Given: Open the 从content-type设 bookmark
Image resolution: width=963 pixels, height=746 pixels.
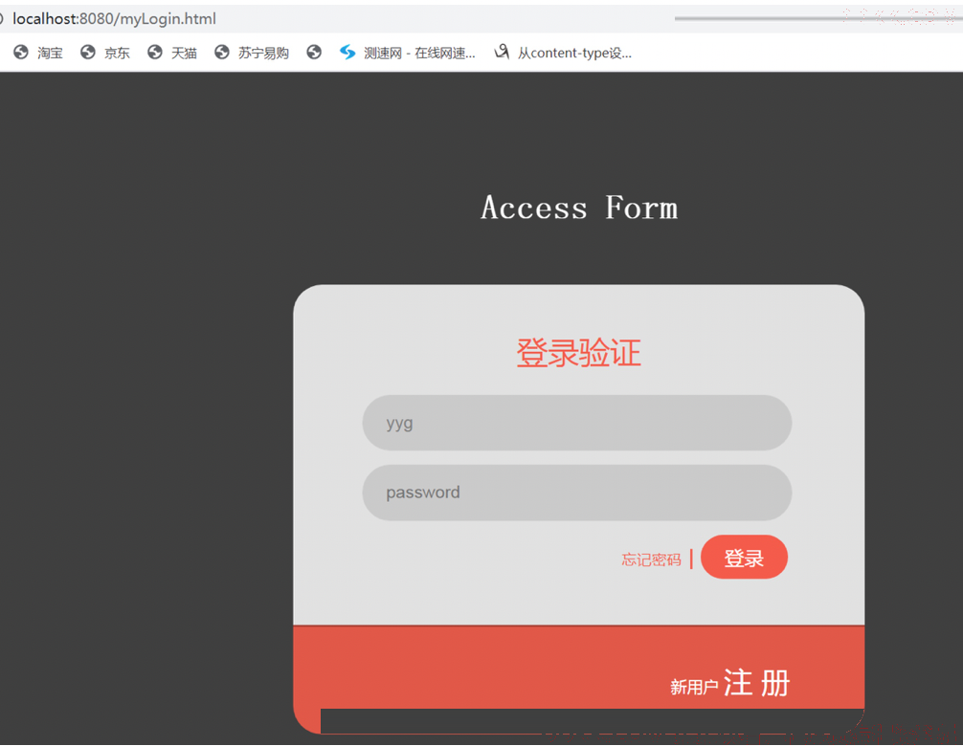Looking at the screenshot, I should [563, 53].
